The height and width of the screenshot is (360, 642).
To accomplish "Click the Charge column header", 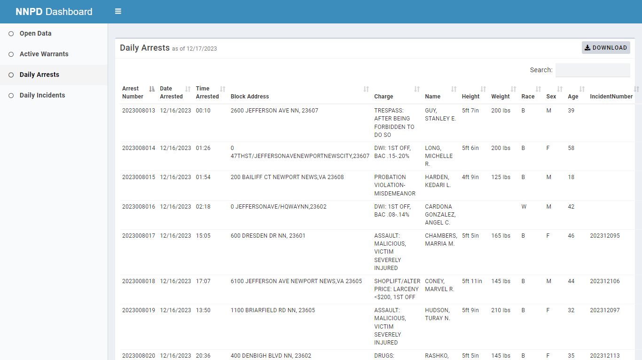I will [397, 92].
